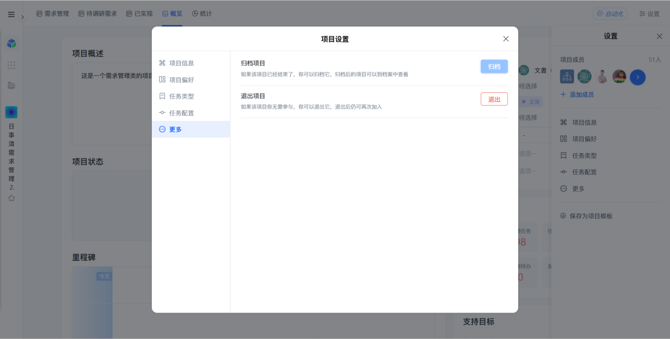Click the cube logo icon in sidebar
670x339 pixels.
coord(11,44)
